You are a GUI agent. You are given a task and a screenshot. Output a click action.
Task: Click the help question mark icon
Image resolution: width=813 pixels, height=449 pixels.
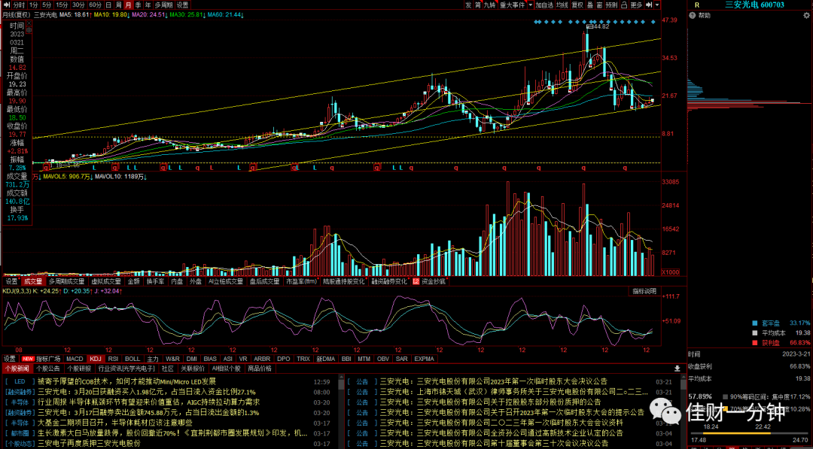pyautogui.click(x=693, y=16)
